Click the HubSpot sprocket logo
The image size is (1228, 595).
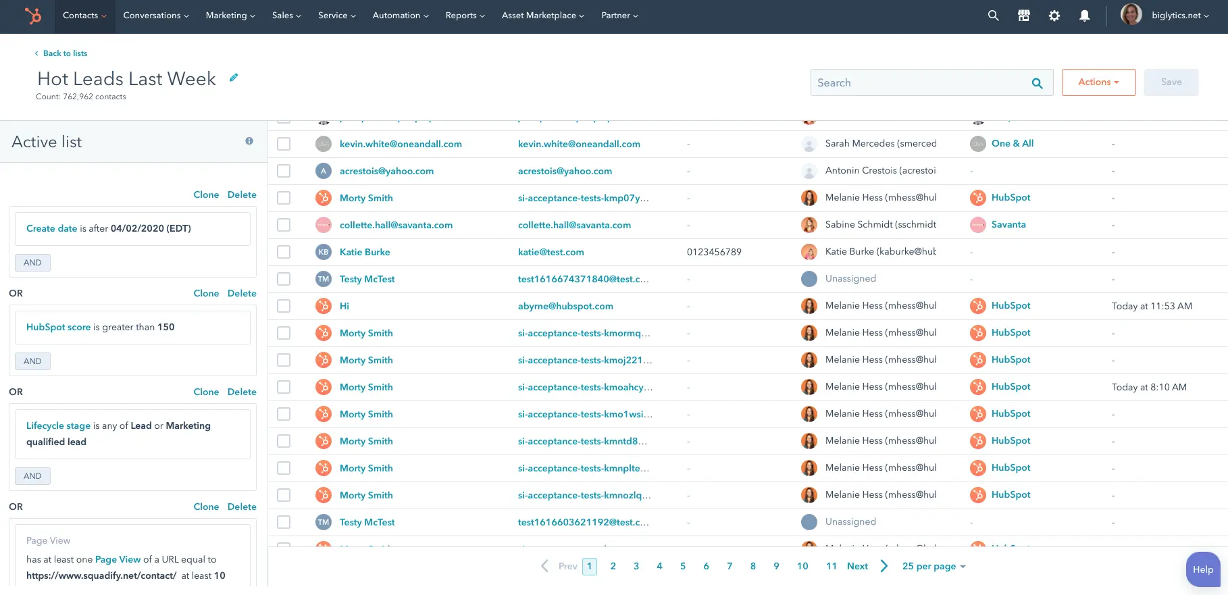[x=32, y=16]
